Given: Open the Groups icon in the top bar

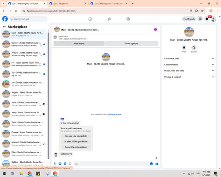Looking at the screenshot, I should [x=128, y=19].
